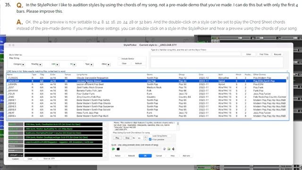Sort list by Date column header
This screenshot has height=170, width=302.
click(x=201, y=75)
